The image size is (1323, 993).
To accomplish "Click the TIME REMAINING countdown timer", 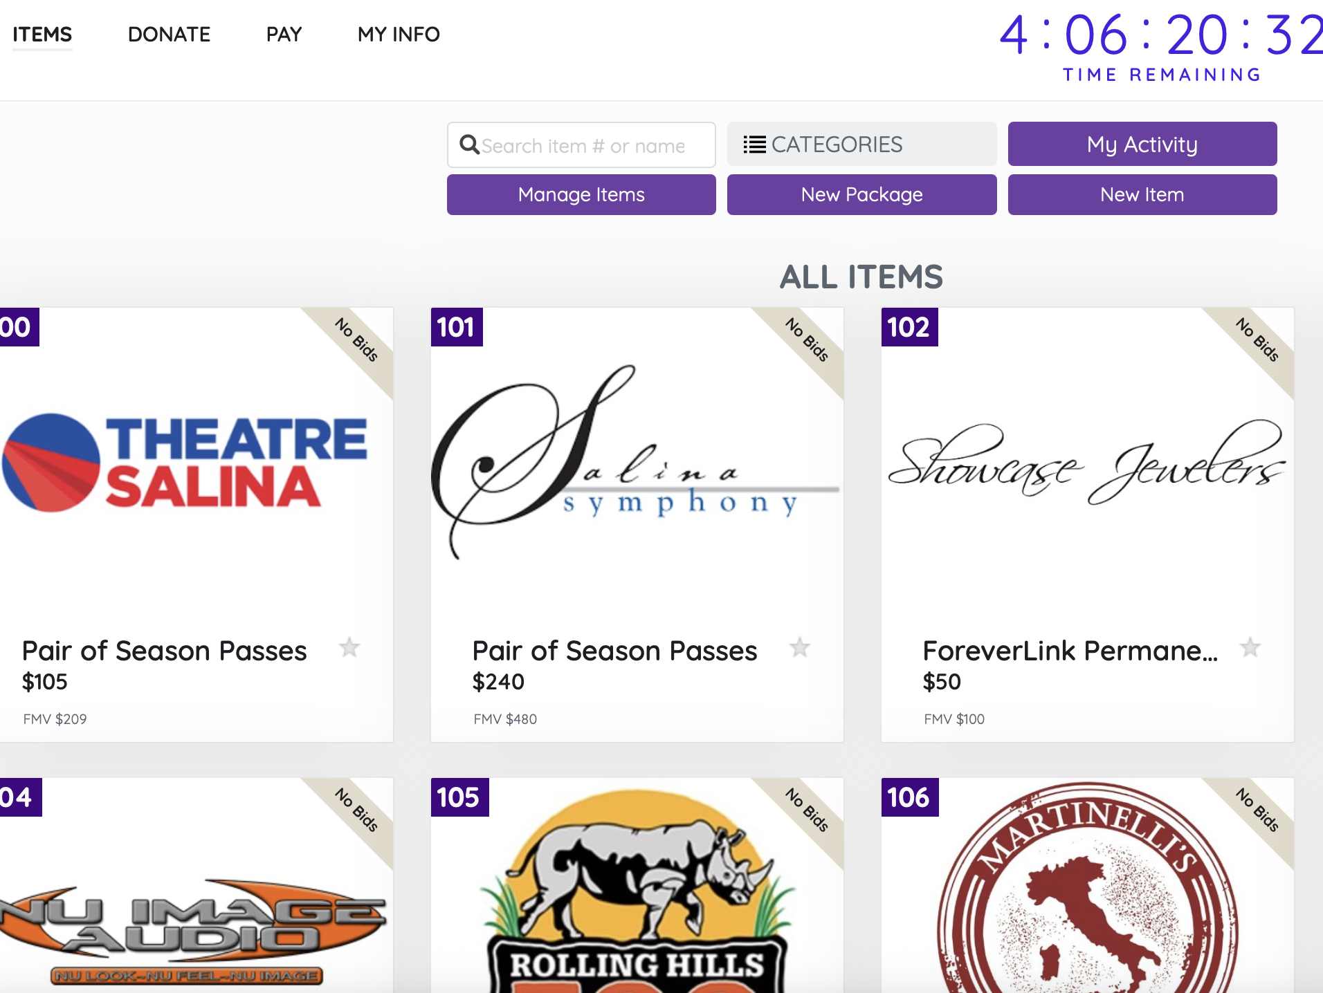I will click(x=1161, y=47).
